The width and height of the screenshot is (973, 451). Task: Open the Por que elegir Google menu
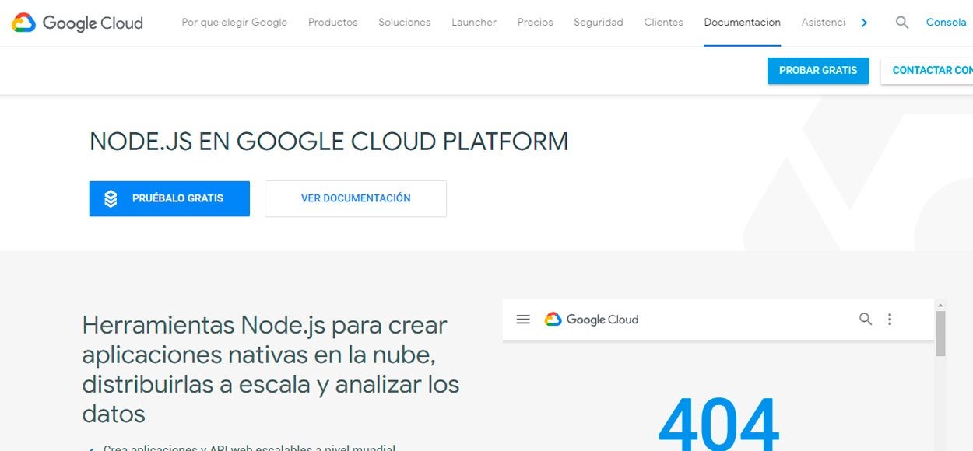234,23
